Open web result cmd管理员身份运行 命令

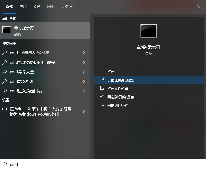click(32, 62)
